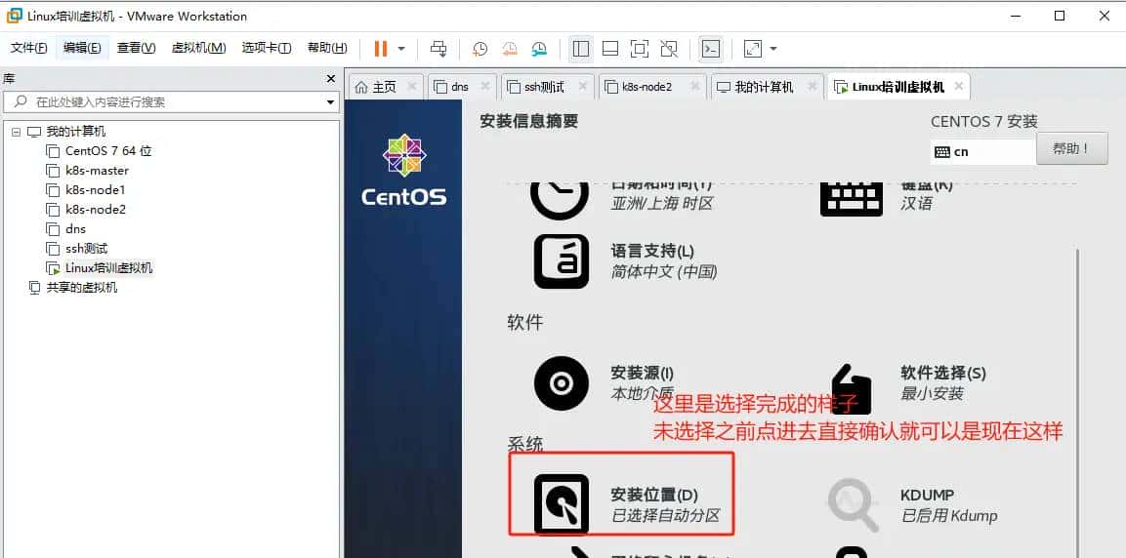Click the stretch guest display icon
The width and height of the screenshot is (1126, 558).
pyautogui.click(x=752, y=49)
